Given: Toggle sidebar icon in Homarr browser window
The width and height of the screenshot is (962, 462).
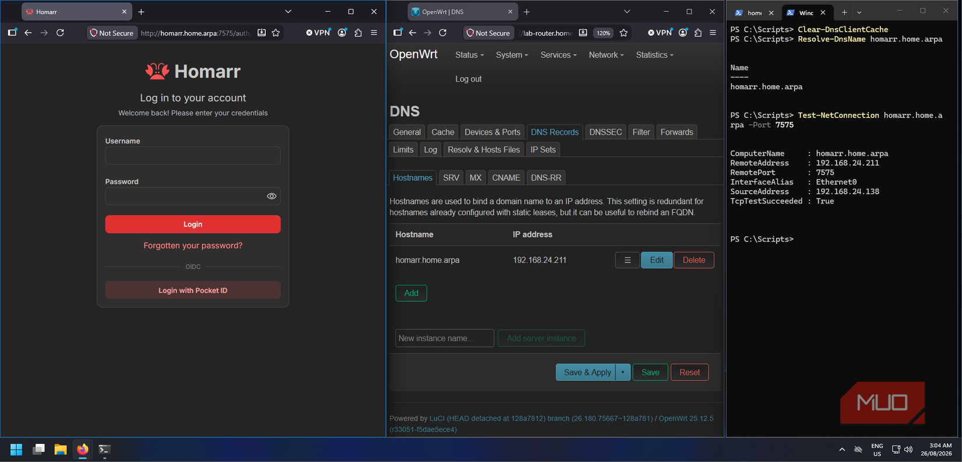Looking at the screenshot, I should (x=12, y=33).
